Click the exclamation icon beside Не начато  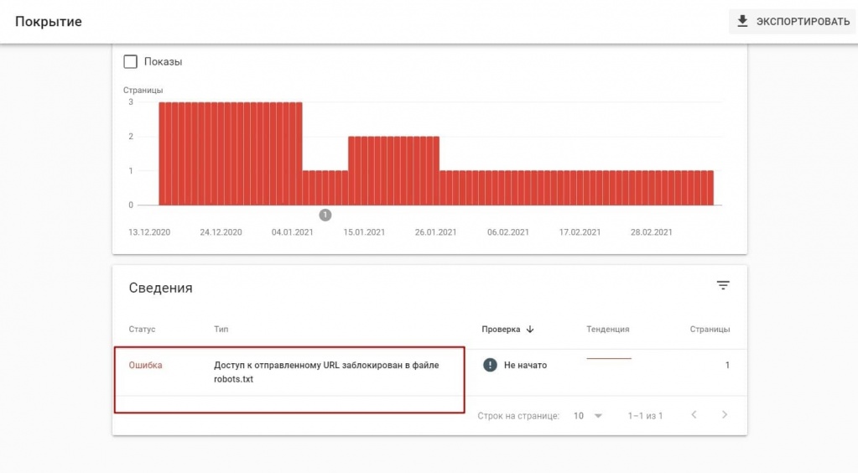490,365
